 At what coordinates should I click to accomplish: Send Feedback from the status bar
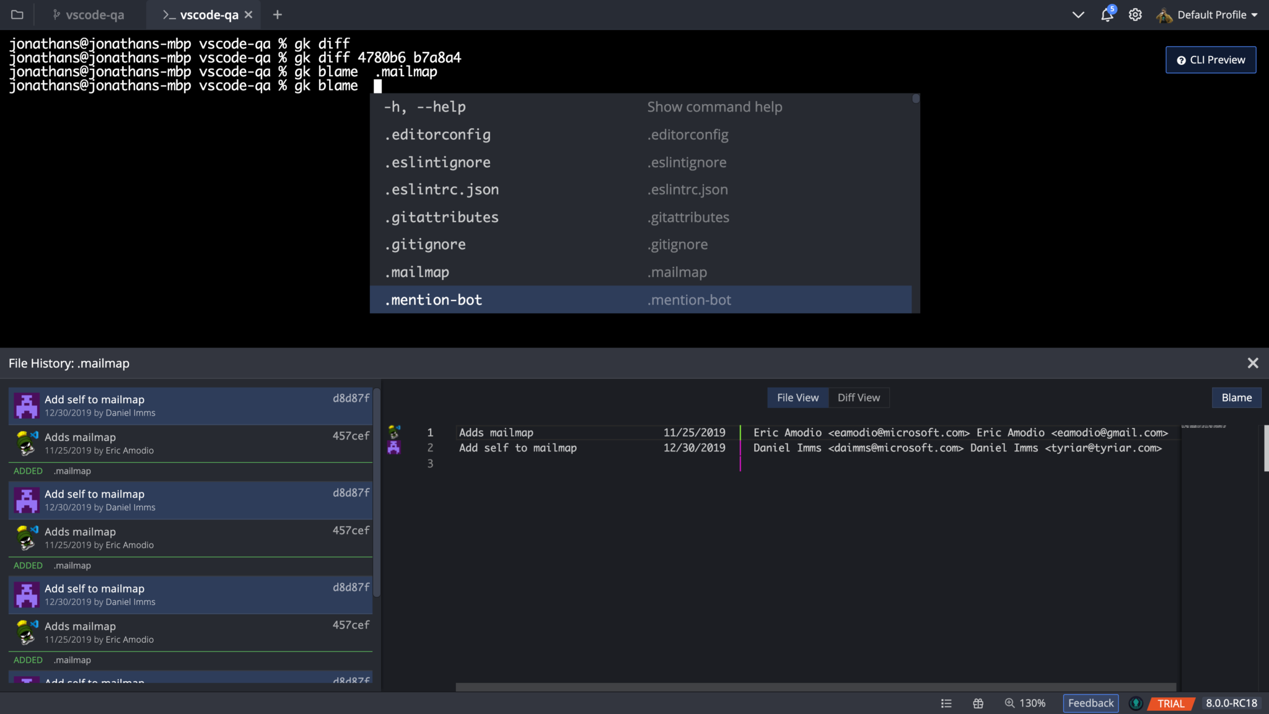[1090, 703]
